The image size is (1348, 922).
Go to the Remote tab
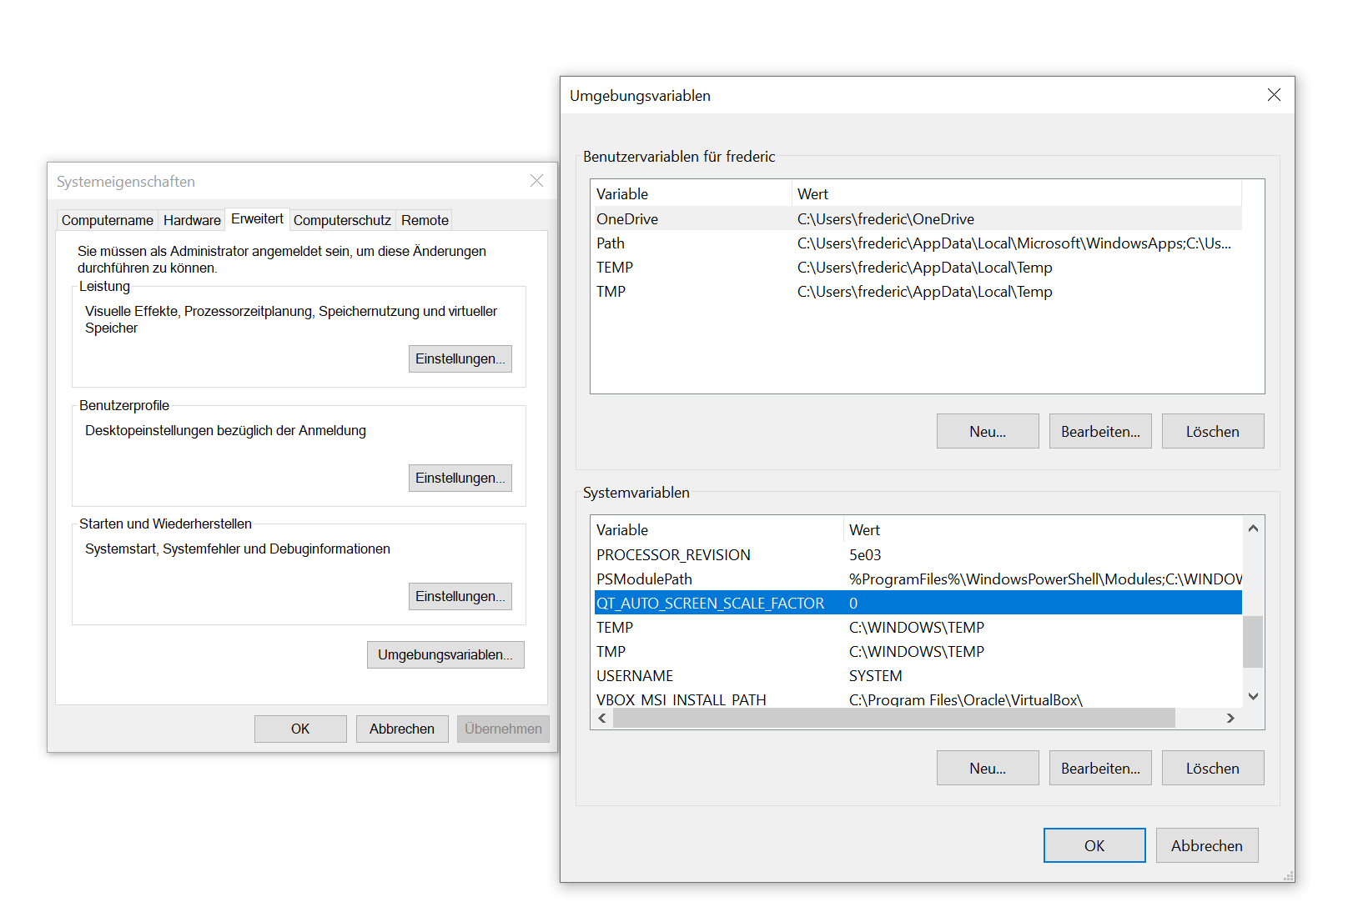(x=425, y=220)
